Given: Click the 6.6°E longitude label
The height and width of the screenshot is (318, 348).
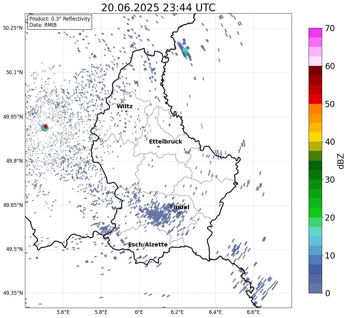Looking at the screenshot, I should click(253, 312).
